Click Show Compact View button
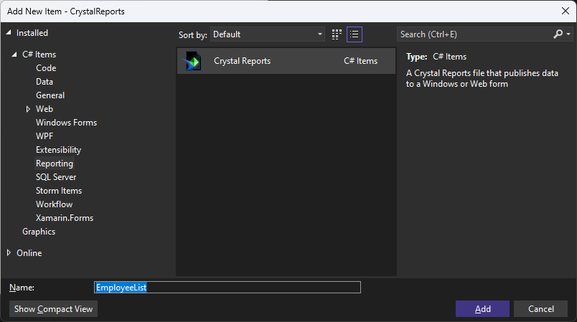The image size is (577, 322). tap(54, 309)
